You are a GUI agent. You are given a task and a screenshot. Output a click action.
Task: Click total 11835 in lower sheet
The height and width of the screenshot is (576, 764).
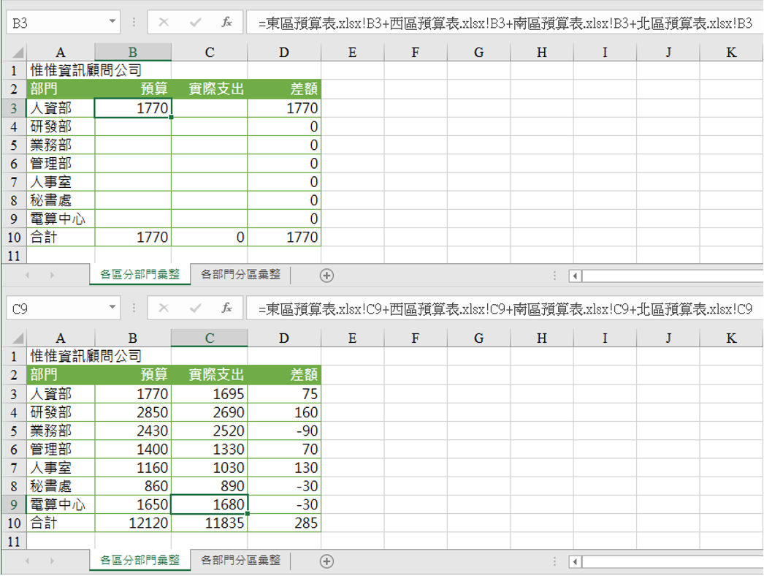click(210, 523)
